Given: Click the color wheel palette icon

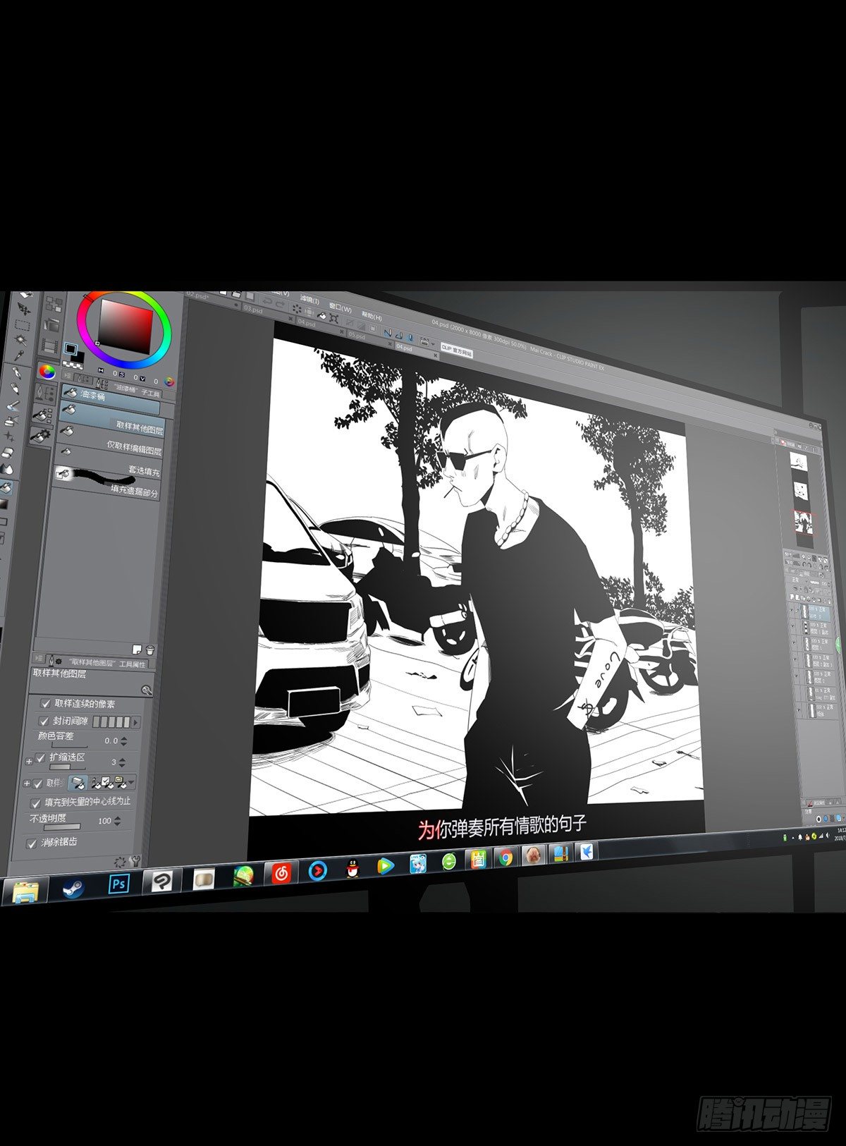Looking at the screenshot, I should pyautogui.click(x=47, y=371).
